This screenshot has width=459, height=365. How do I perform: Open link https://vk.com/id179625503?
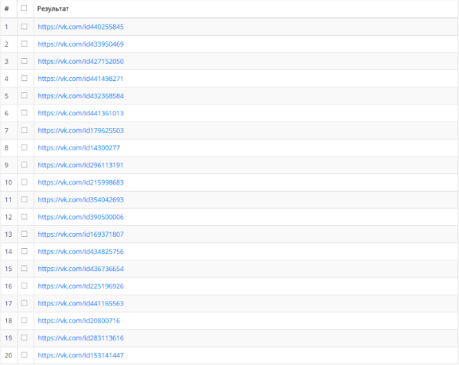pyautogui.click(x=81, y=131)
